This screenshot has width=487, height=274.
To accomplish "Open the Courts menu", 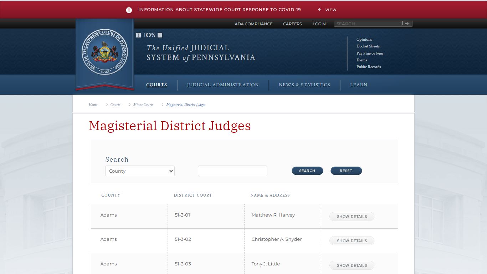I will point(157,85).
